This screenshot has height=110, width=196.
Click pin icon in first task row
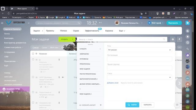[59, 60]
